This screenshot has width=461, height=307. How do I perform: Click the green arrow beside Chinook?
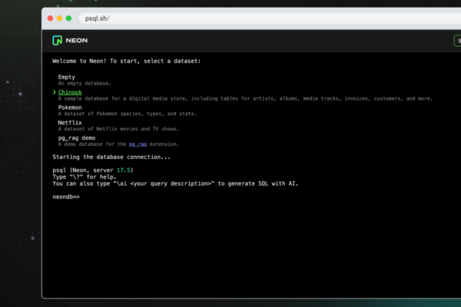click(55, 92)
